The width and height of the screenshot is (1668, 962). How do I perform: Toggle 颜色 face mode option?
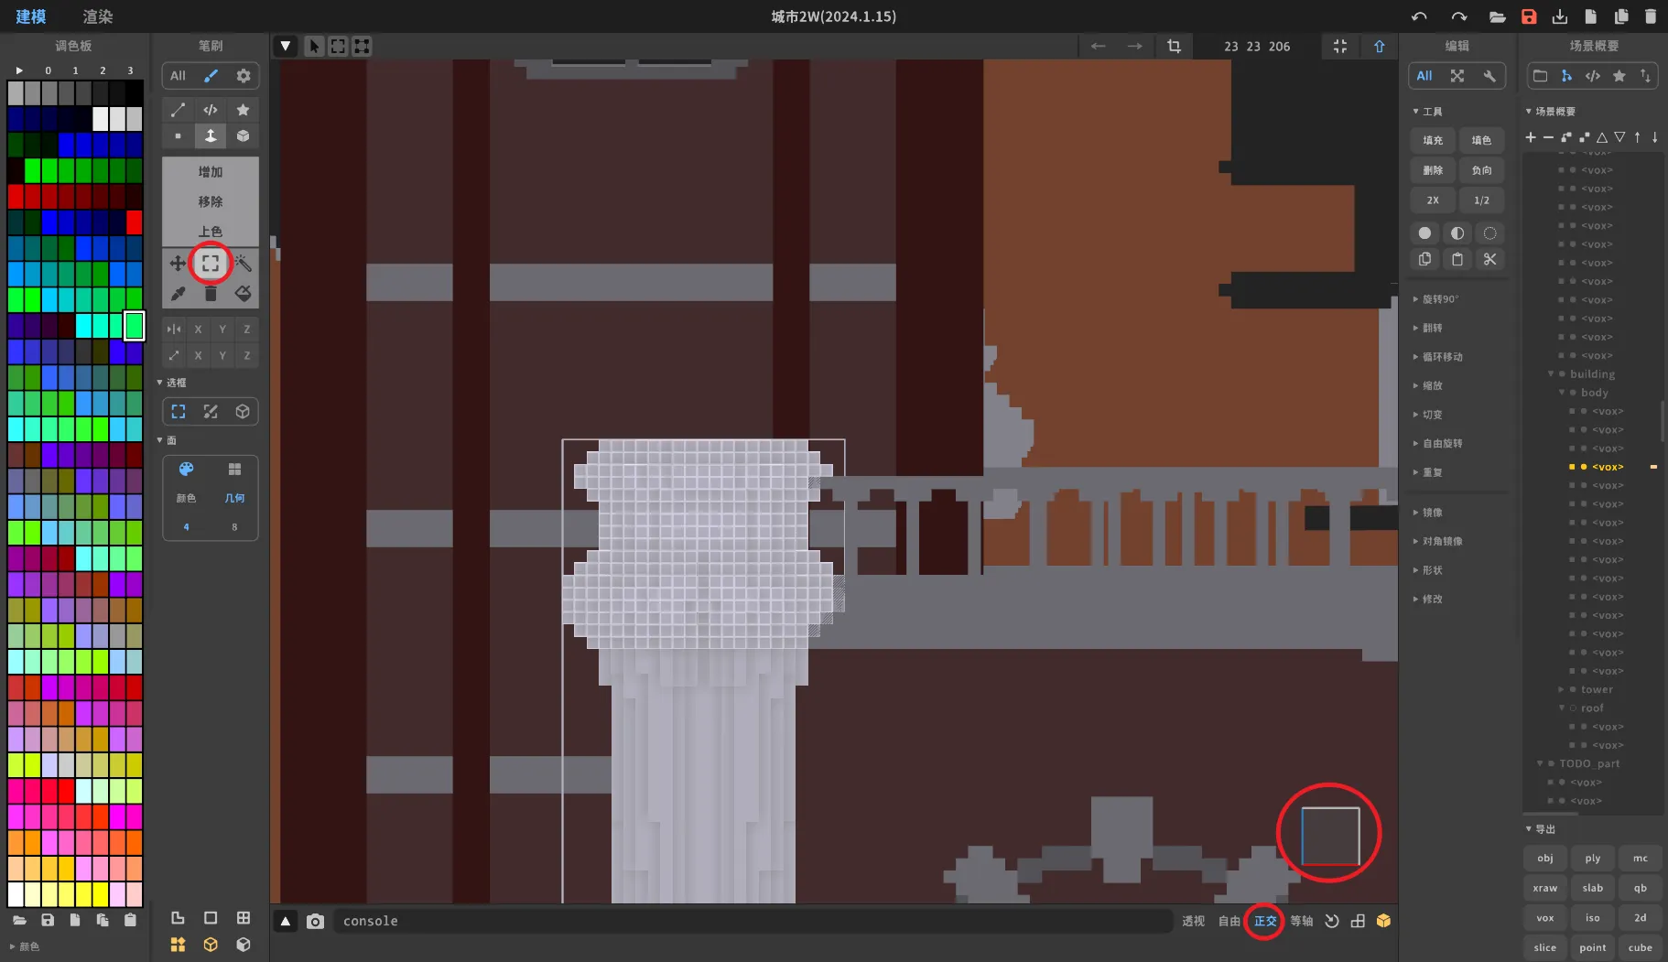tap(186, 481)
